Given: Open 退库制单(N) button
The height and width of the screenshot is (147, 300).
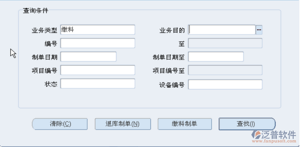Looking at the screenshot, I should point(123,124).
